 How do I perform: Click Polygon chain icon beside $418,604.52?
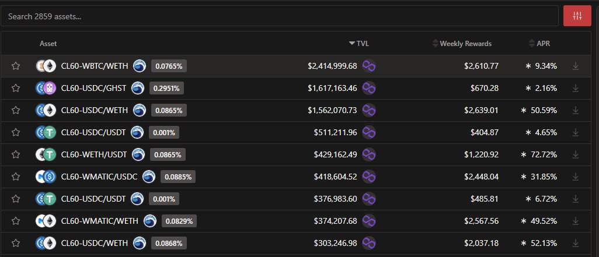coord(369,177)
